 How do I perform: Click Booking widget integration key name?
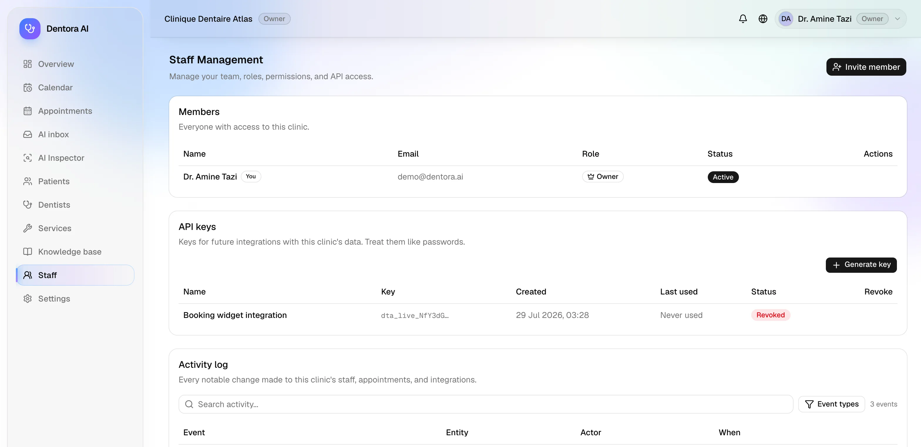(x=235, y=315)
